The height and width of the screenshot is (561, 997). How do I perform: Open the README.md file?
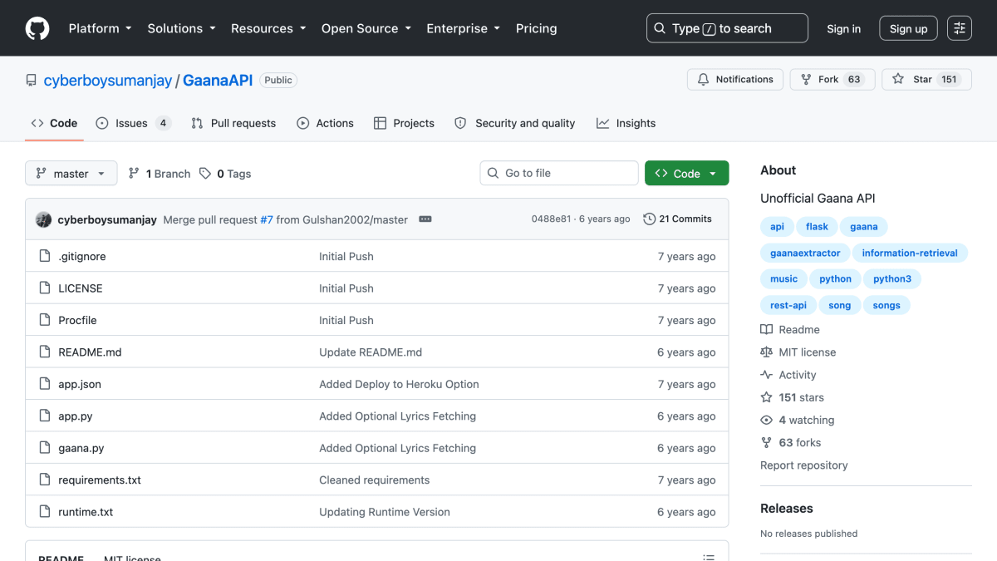point(90,352)
